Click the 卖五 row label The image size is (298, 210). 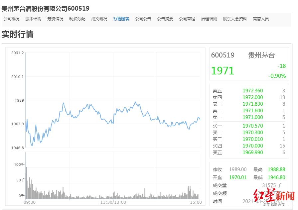(x=217, y=91)
